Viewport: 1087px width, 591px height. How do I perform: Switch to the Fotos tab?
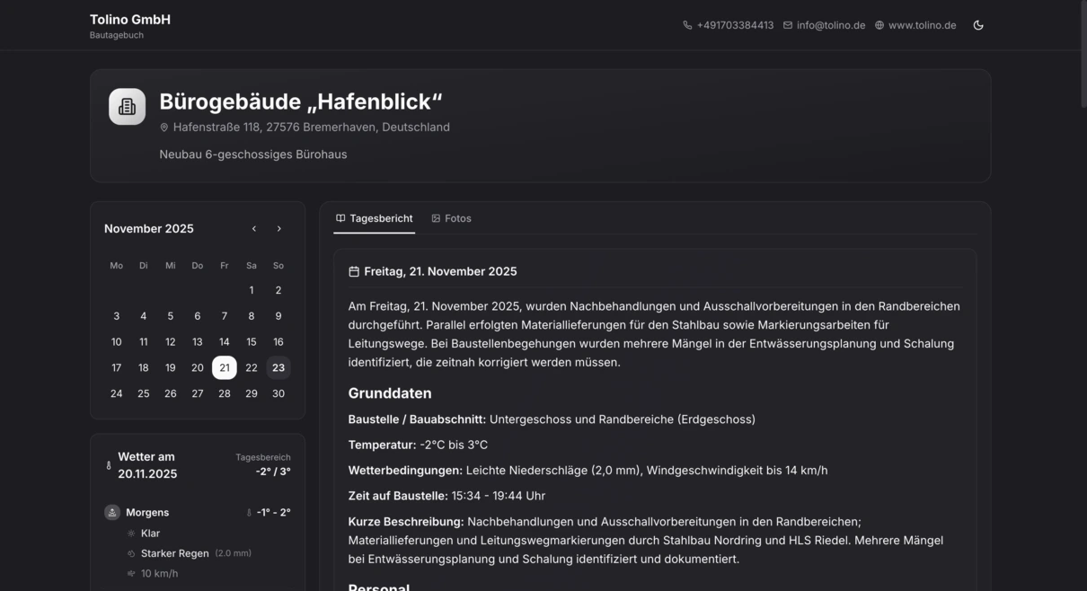(451, 218)
